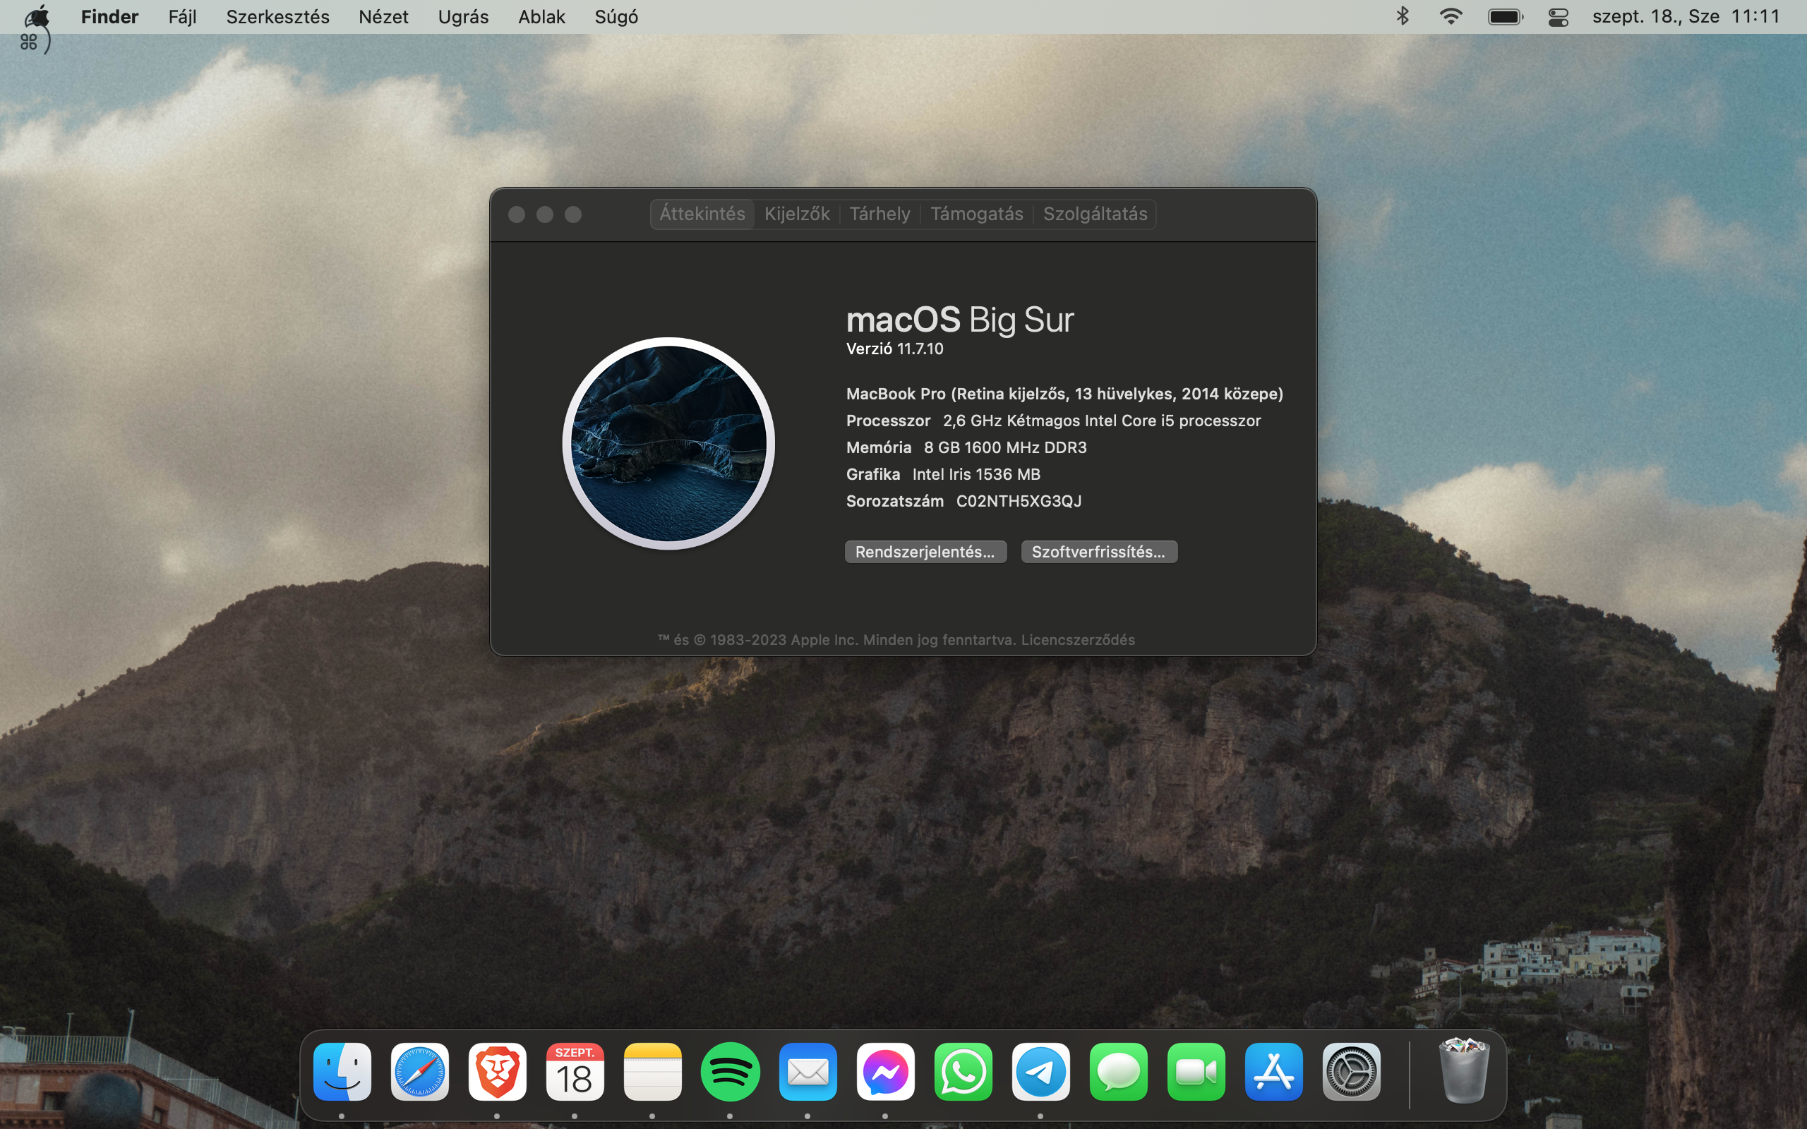The width and height of the screenshot is (1807, 1129).
Task: Open the Messages app in Dock
Action: point(1119,1072)
